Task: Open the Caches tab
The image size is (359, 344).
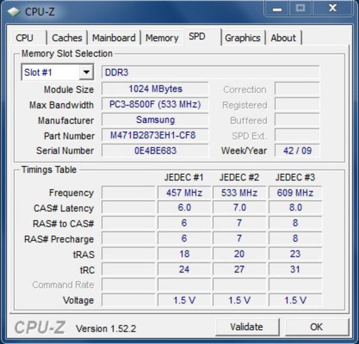Action: pos(67,38)
